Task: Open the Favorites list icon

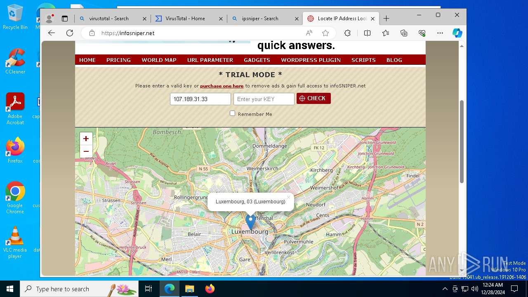Action: (x=385, y=33)
